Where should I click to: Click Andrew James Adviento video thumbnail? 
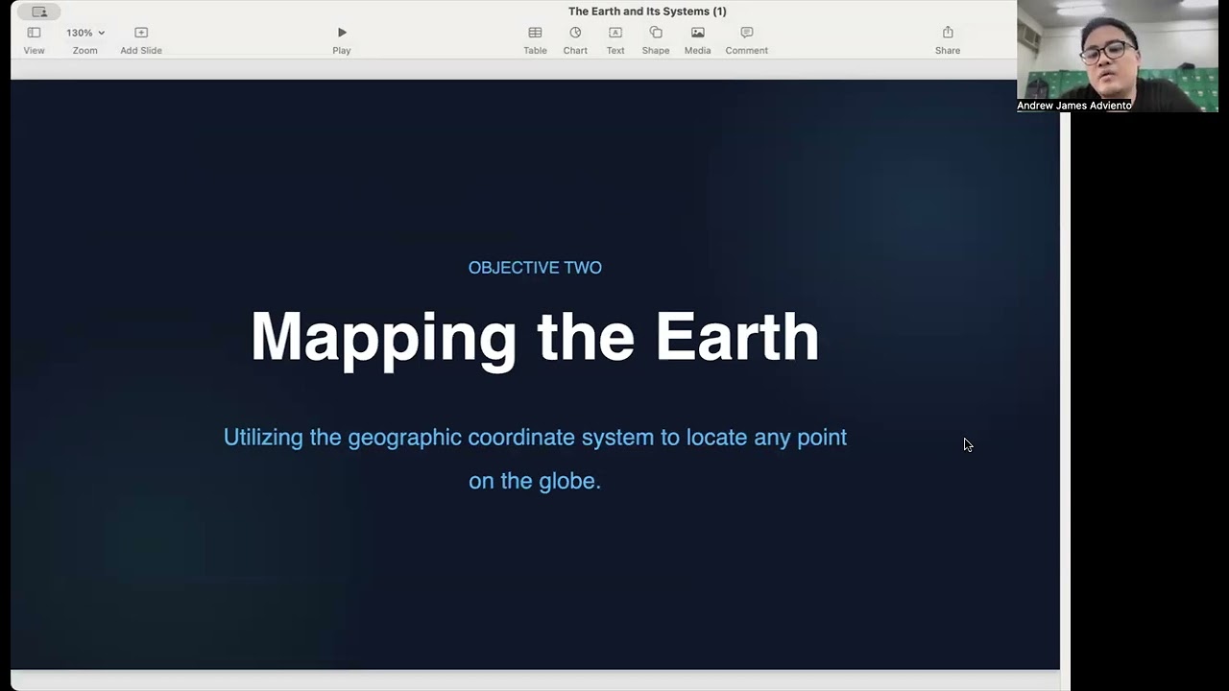[x=1118, y=56]
